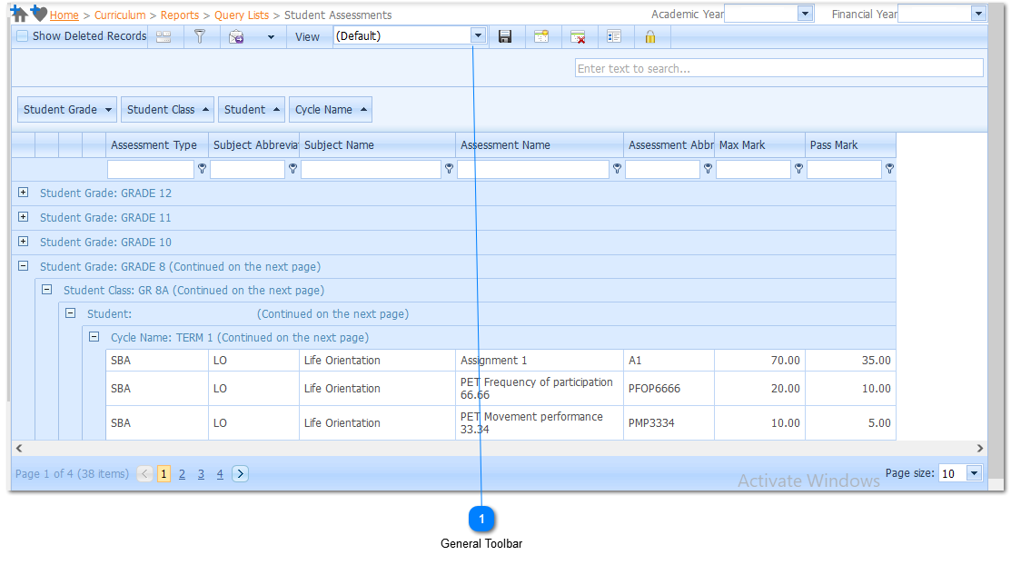This screenshot has width=1011, height=565.
Task: Click the new view layout icon
Action: click(x=541, y=36)
